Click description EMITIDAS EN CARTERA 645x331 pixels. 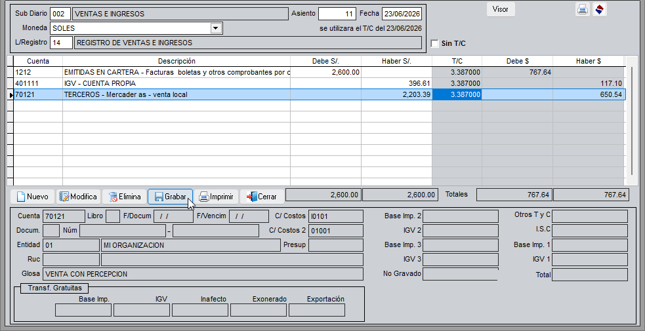101,72
